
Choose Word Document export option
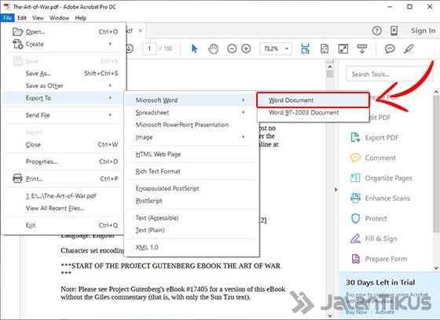click(313, 100)
